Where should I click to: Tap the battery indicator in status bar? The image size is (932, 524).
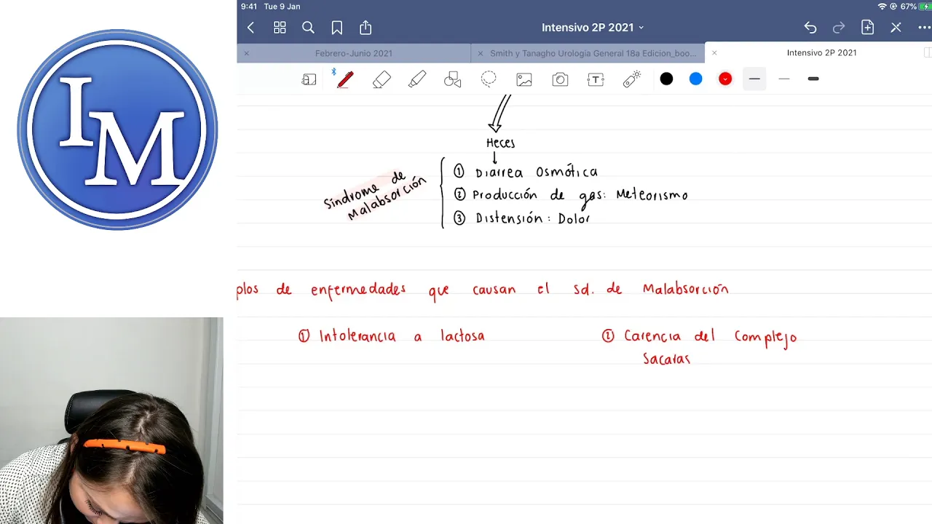pyautogui.click(x=925, y=7)
